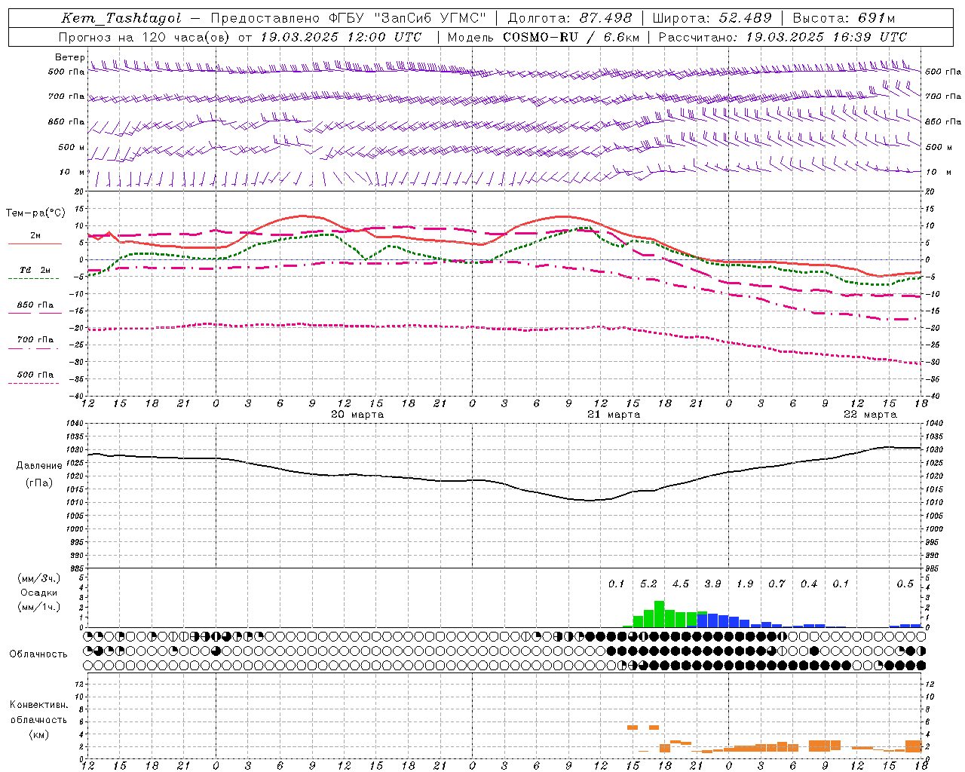Screen dimensions: 965x772
Task: Click the '20 марта' date label
Action: point(357,415)
